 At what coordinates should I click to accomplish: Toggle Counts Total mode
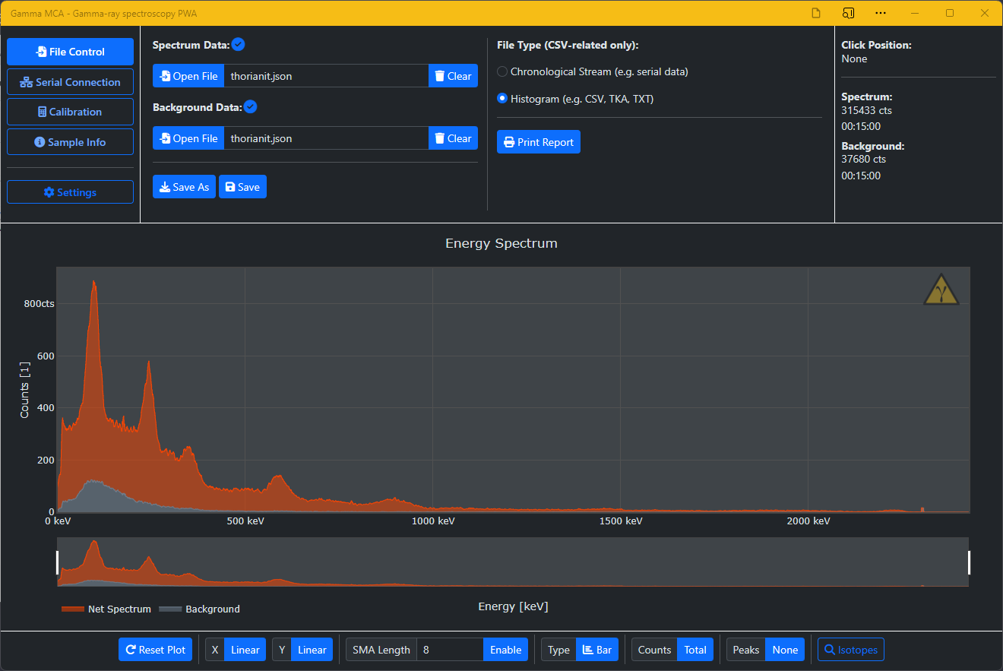tap(695, 650)
